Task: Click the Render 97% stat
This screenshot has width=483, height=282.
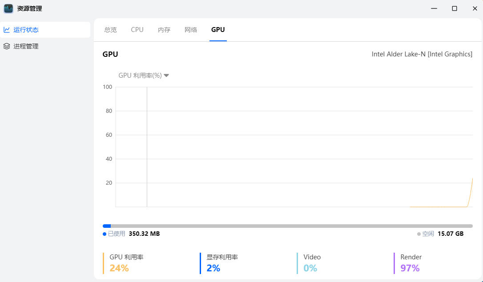Action: click(x=411, y=263)
